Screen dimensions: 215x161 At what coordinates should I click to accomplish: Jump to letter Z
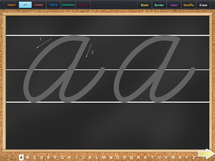pyautogui.click(x=194, y=157)
